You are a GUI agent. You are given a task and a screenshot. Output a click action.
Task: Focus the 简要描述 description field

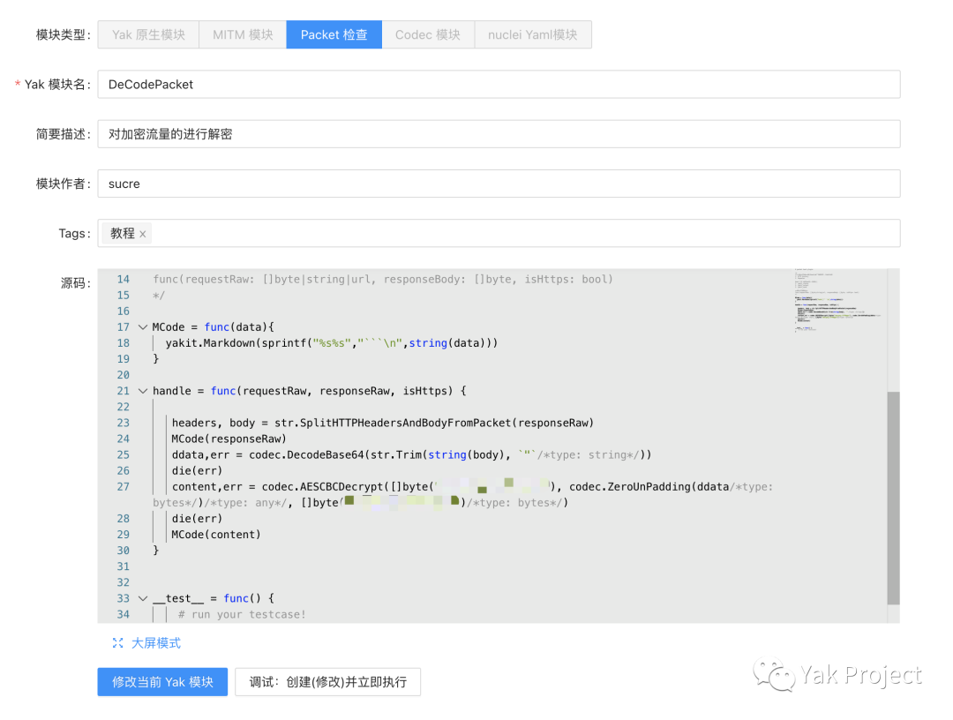(x=499, y=134)
